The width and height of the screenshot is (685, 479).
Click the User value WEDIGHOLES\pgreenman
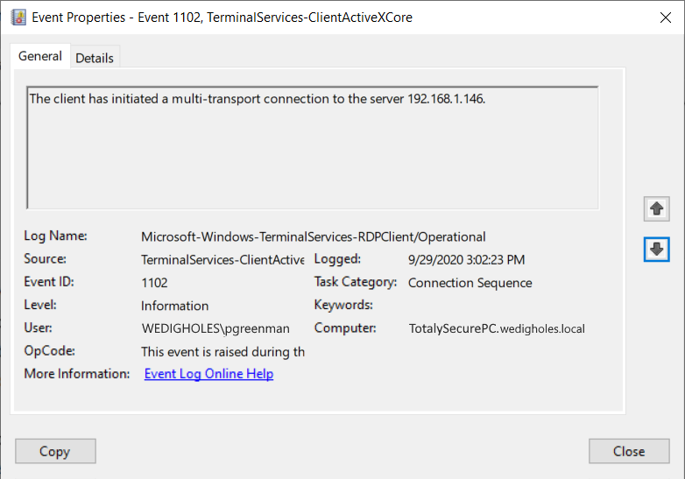coord(215,328)
